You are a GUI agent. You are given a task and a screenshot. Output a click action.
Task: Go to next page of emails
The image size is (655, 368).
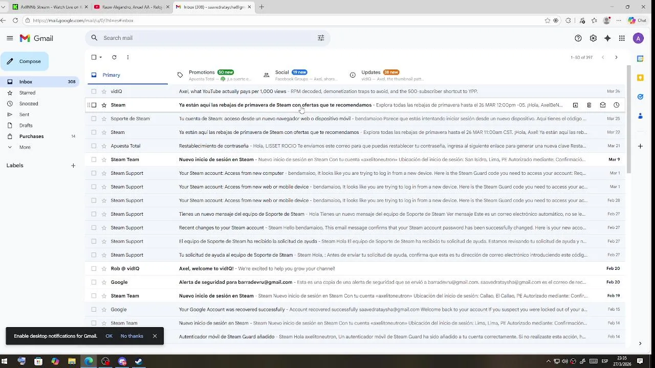(x=616, y=57)
